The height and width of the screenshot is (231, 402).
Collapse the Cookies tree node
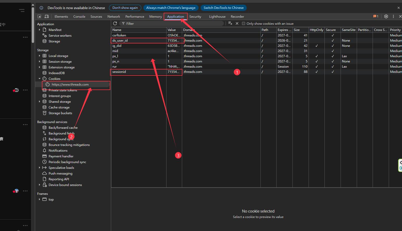point(40,79)
